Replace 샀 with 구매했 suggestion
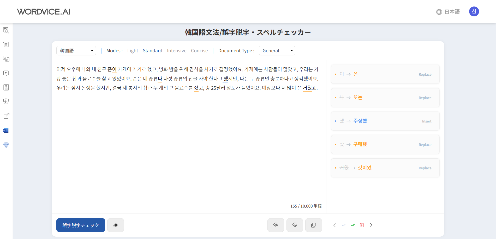Image resolution: width=496 pixels, height=239 pixels. 425,145
